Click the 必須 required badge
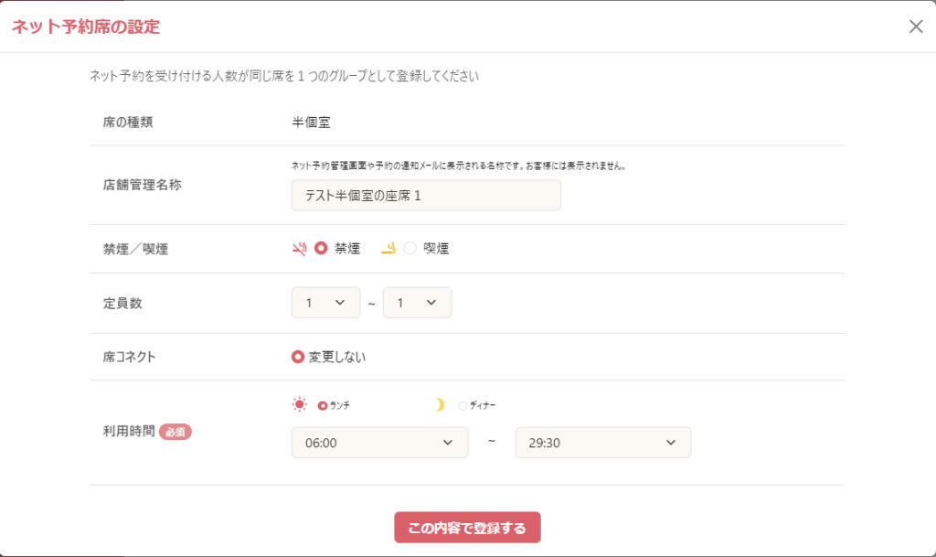The height and width of the screenshot is (557, 936). tap(175, 433)
